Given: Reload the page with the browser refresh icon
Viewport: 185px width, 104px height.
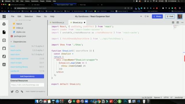Looking at the screenshot, I should (8, 8).
